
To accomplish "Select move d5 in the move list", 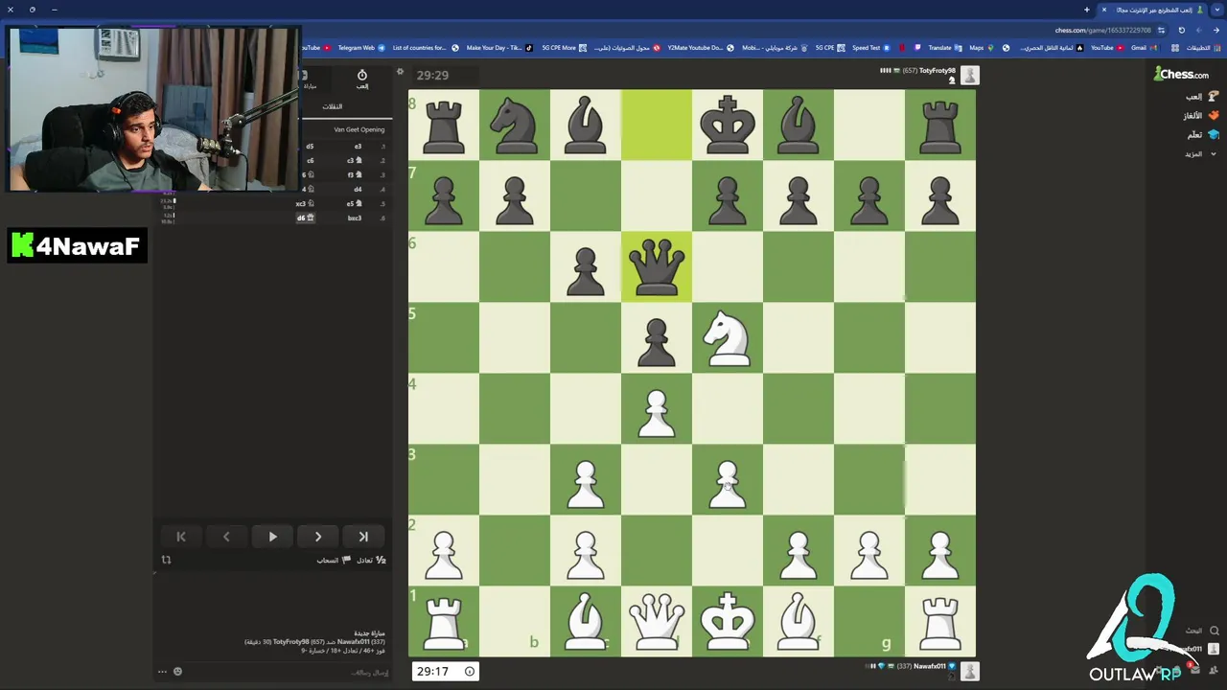I will [x=310, y=147].
